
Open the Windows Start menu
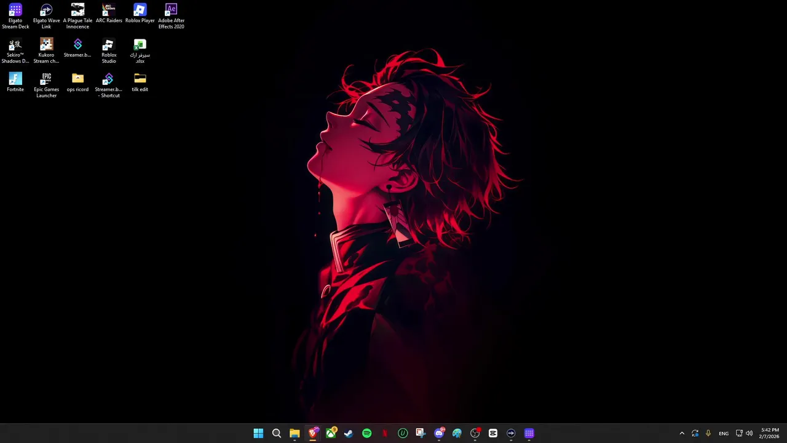[x=258, y=433]
